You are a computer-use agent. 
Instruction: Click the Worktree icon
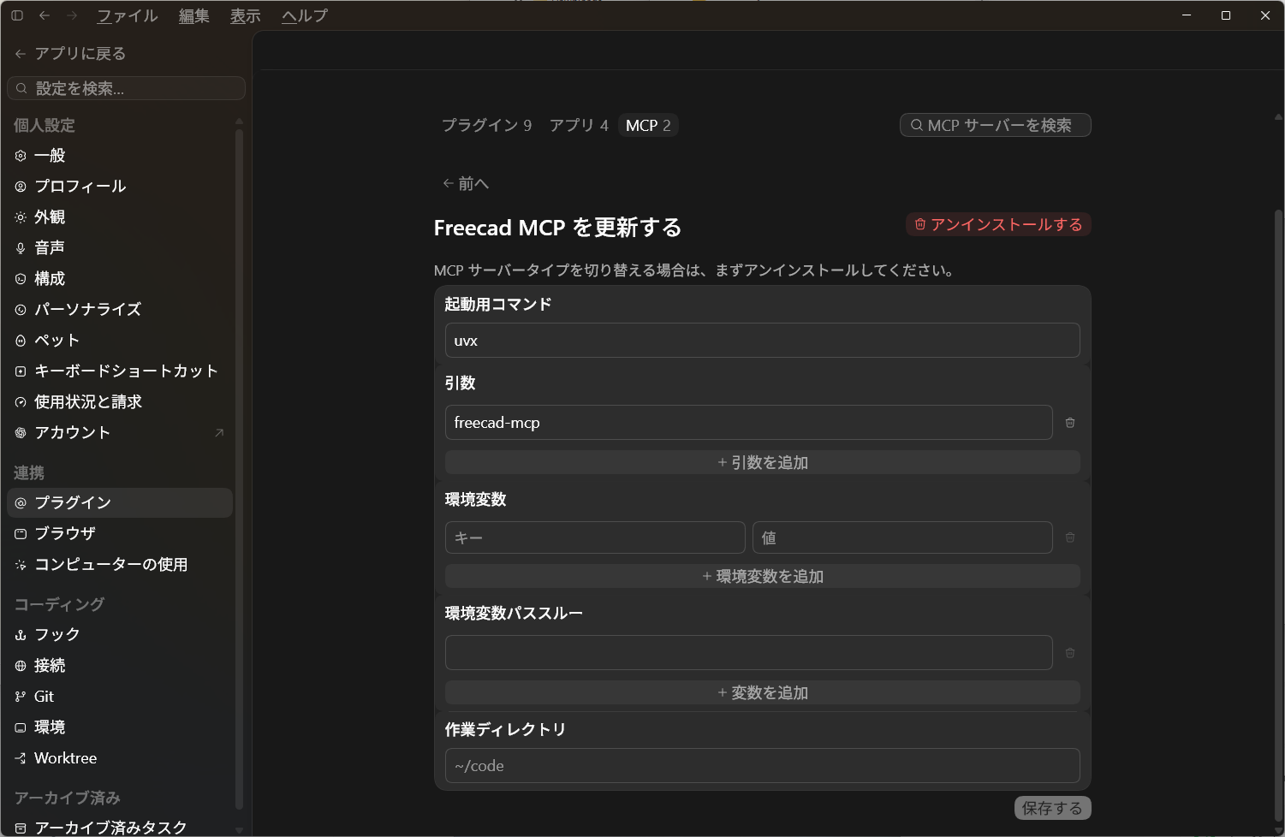21,757
